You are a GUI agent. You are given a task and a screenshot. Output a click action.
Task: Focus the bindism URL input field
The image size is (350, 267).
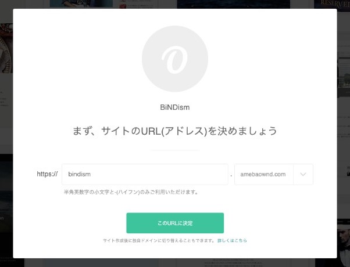(145, 174)
